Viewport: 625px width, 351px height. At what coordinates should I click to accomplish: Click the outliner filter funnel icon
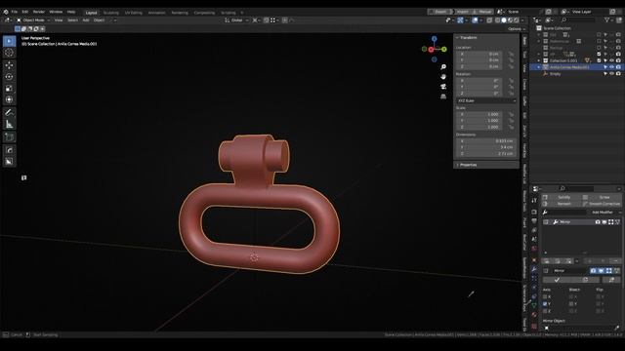click(x=606, y=19)
